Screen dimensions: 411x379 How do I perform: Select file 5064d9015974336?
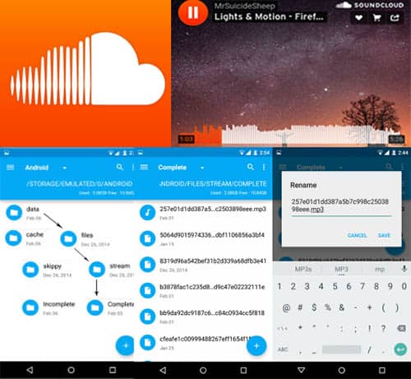[203, 238]
